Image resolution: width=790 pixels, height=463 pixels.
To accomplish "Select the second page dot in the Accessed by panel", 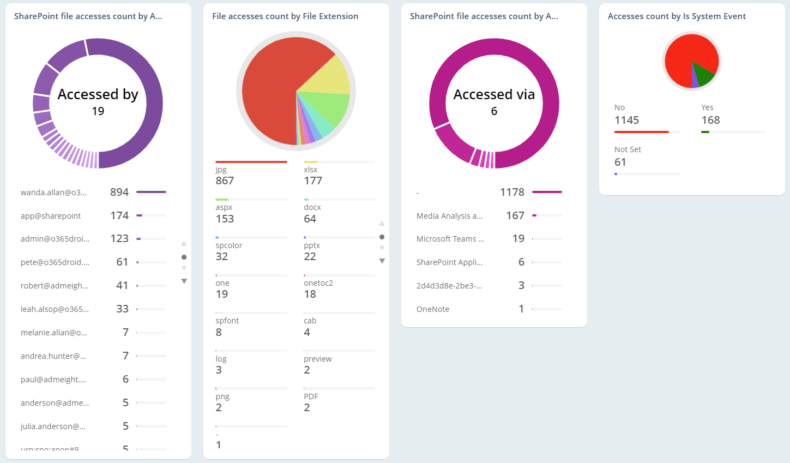I will click(184, 267).
